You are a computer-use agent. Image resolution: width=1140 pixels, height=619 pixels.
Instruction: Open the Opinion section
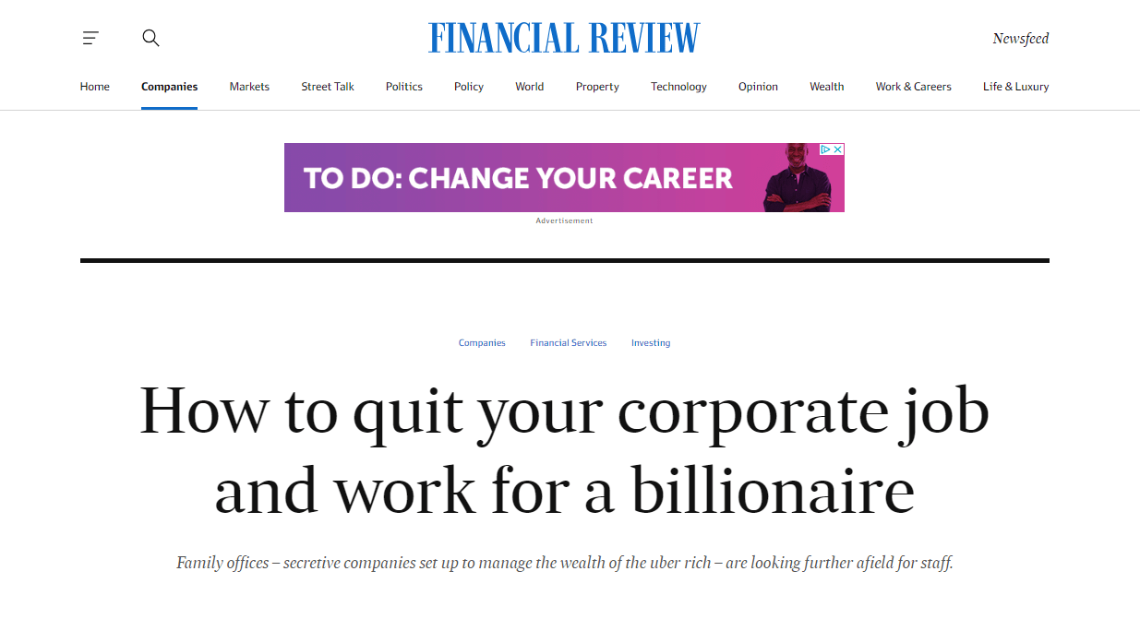pyautogui.click(x=758, y=87)
